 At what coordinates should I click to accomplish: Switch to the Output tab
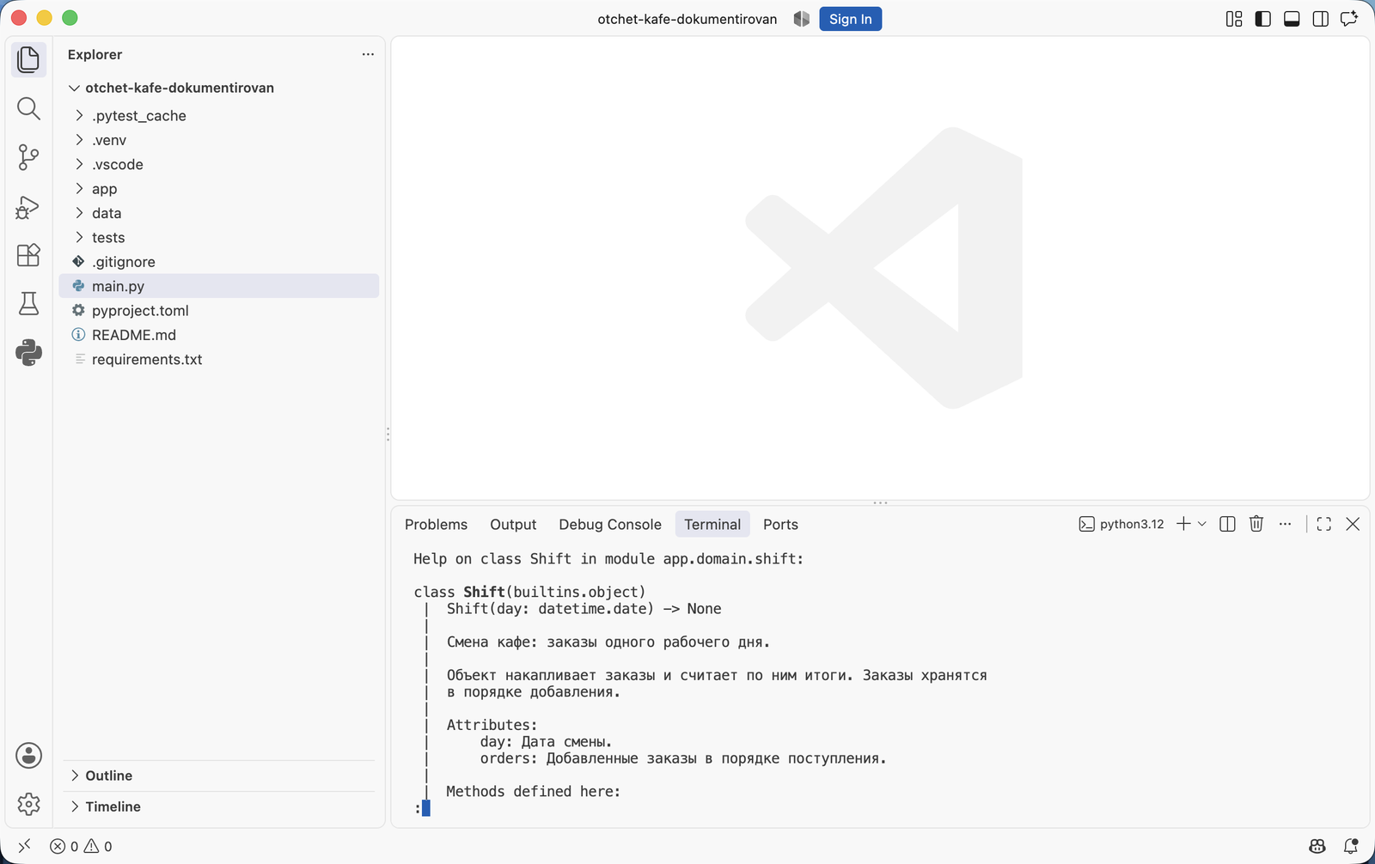(x=513, y=524)
